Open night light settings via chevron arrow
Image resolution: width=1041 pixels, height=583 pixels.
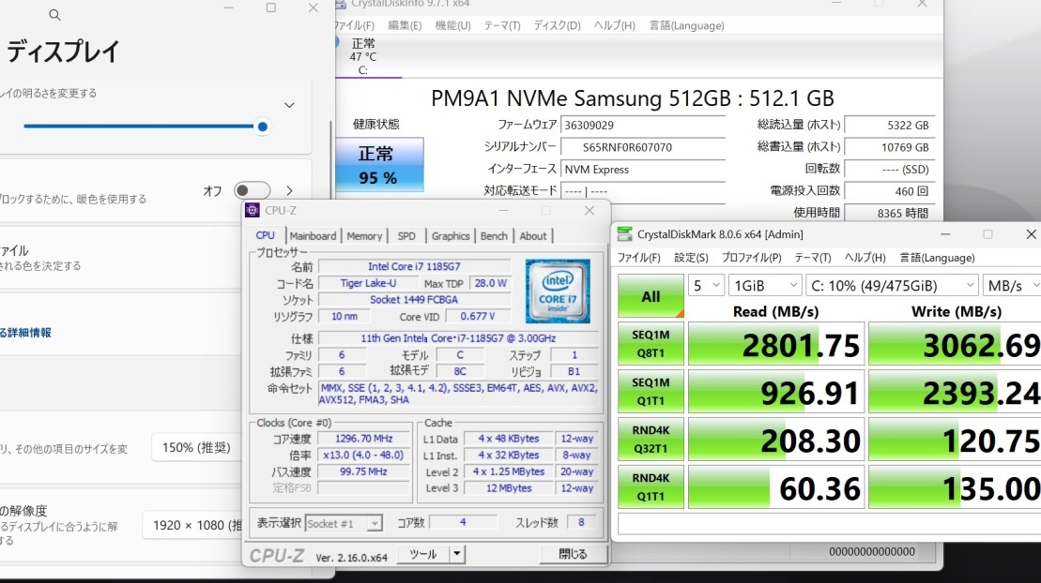[289, 191]
